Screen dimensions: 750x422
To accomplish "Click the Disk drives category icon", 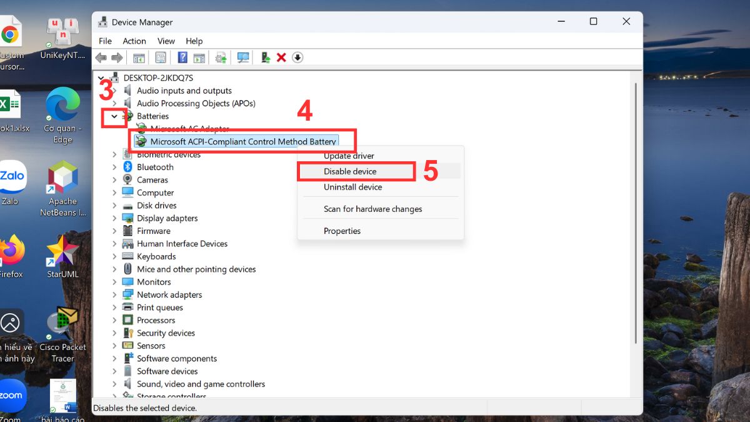I will coord(127,205).
